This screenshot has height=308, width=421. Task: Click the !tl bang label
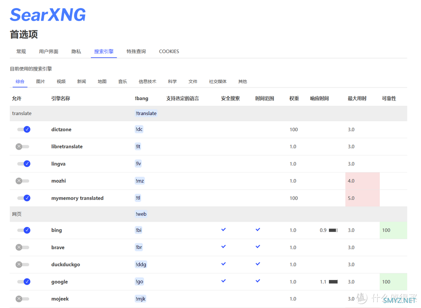(x=138, y=198)
